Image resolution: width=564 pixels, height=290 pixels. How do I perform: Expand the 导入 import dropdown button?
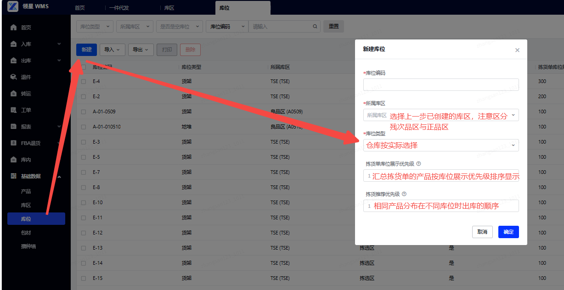click(112, 50)
